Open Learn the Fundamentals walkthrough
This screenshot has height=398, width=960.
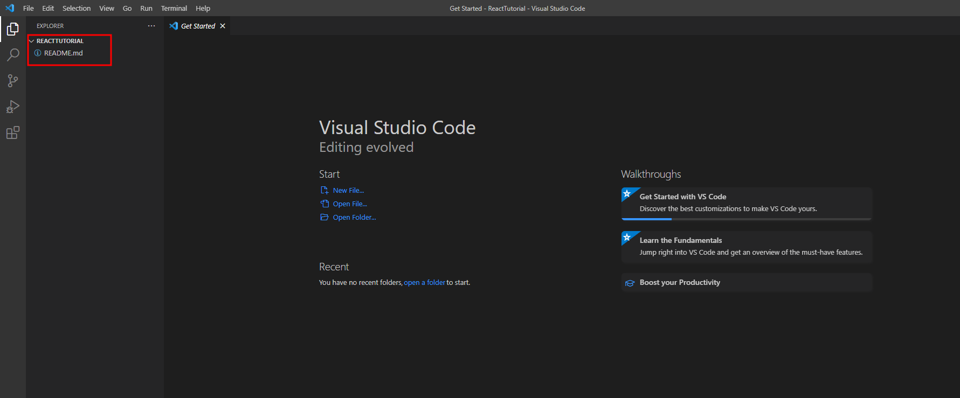click(747, 247)
